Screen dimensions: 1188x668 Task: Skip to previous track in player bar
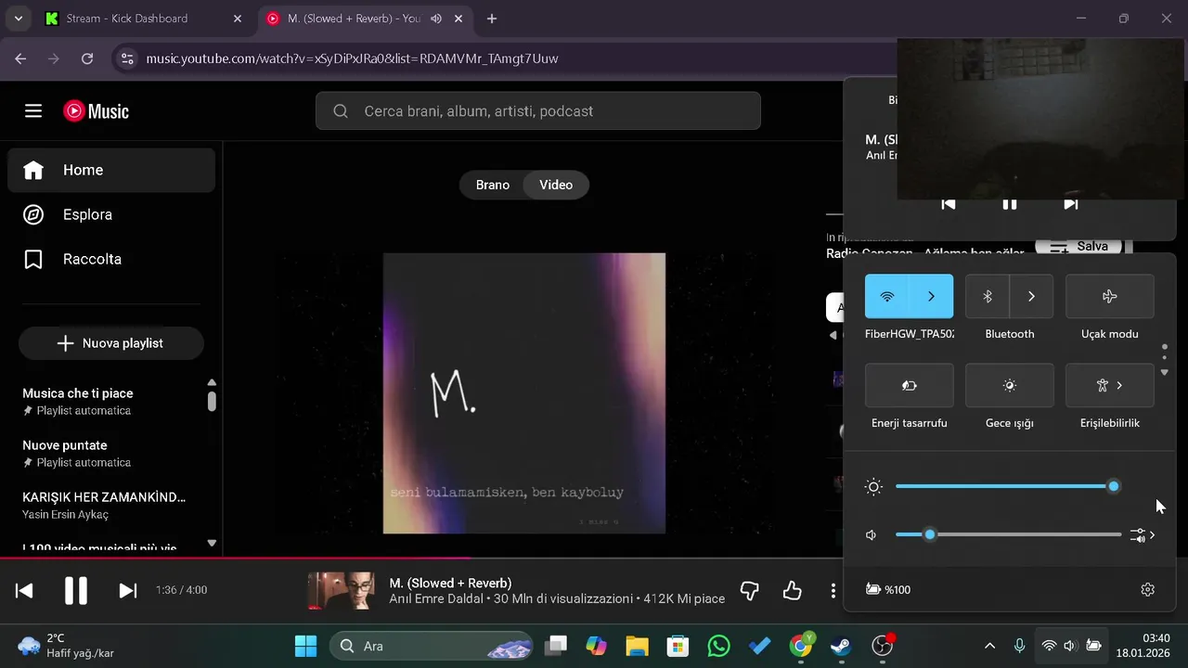[x=24, y=590]
